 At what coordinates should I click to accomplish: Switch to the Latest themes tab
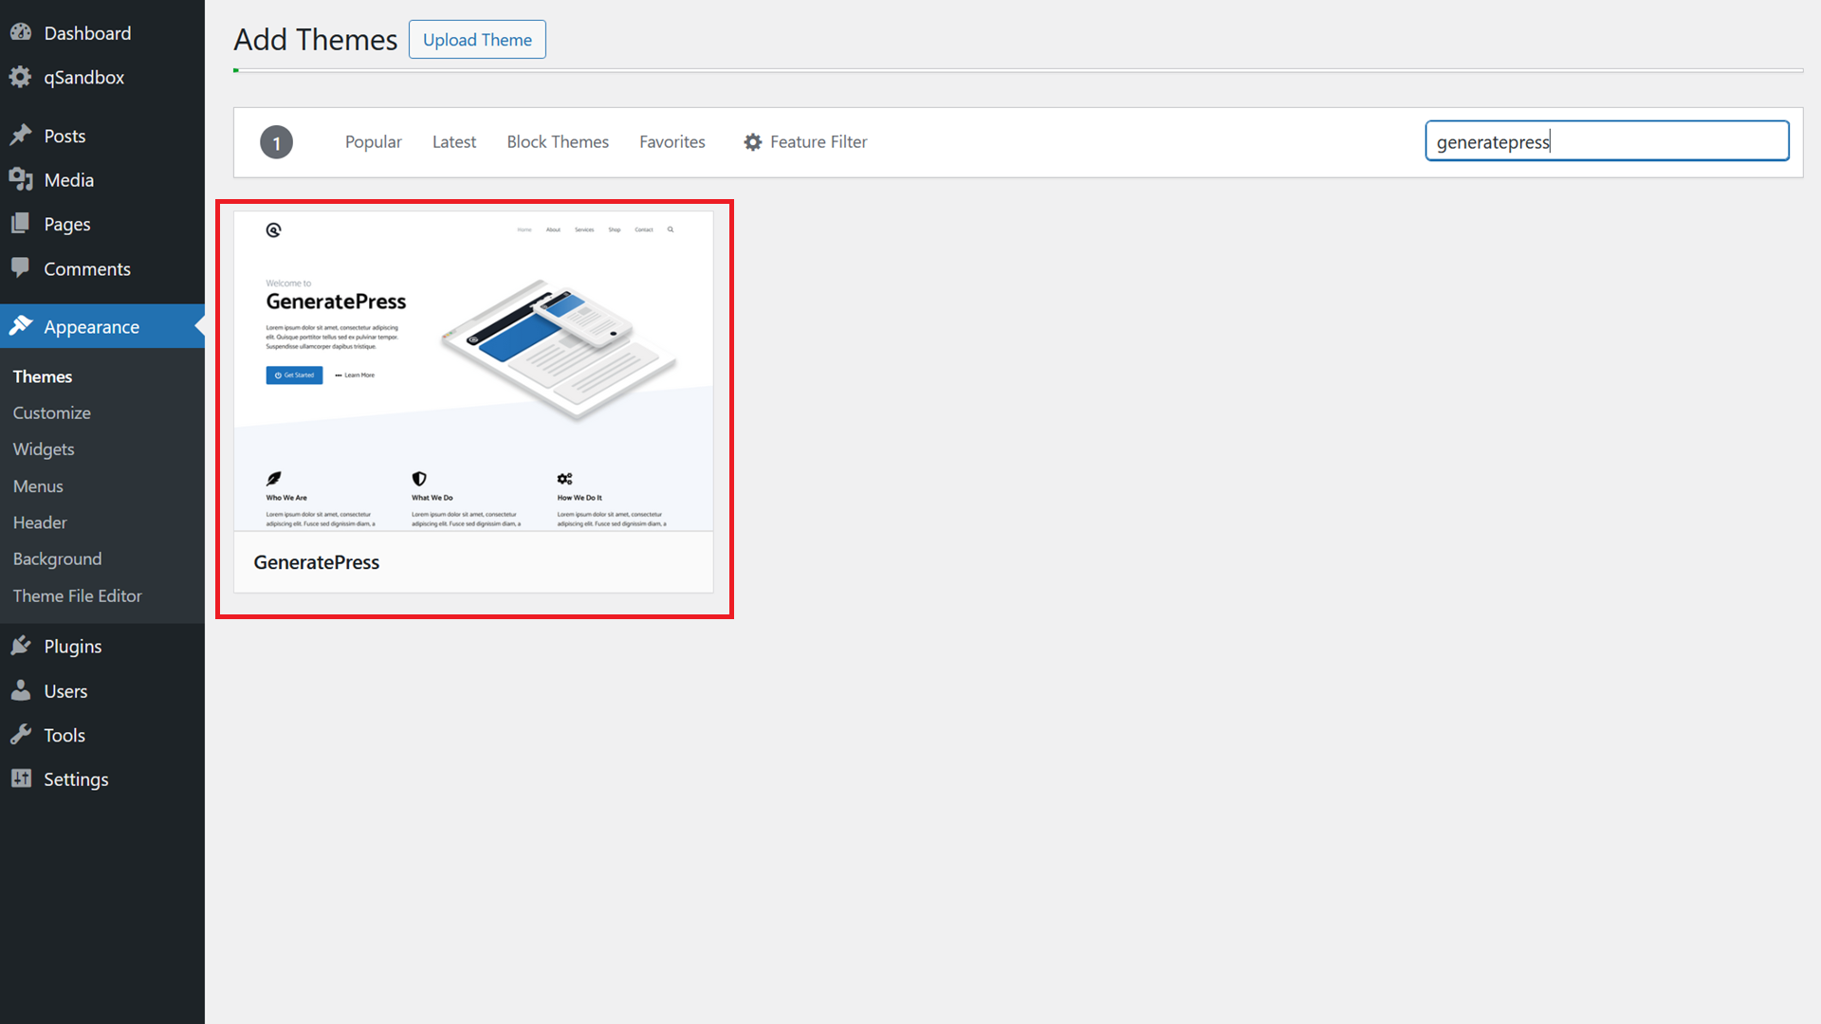point(454,142)
